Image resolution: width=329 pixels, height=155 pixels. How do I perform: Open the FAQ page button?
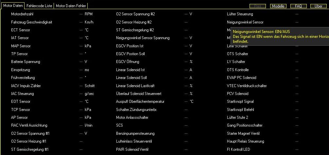(x=298, y=6)
